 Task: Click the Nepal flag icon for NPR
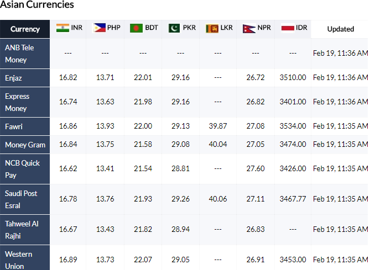pos(249,29)
